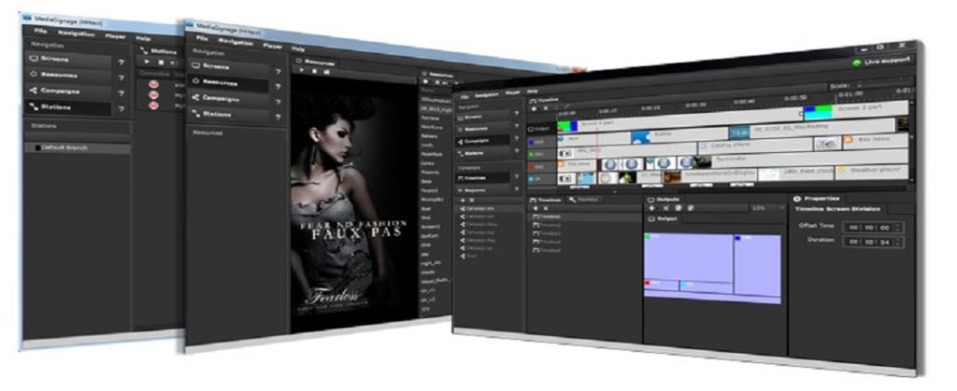Screen dimensions: 957x391
Task: Select Resources in left Stations window navigation
Action: tap(68, 76)
